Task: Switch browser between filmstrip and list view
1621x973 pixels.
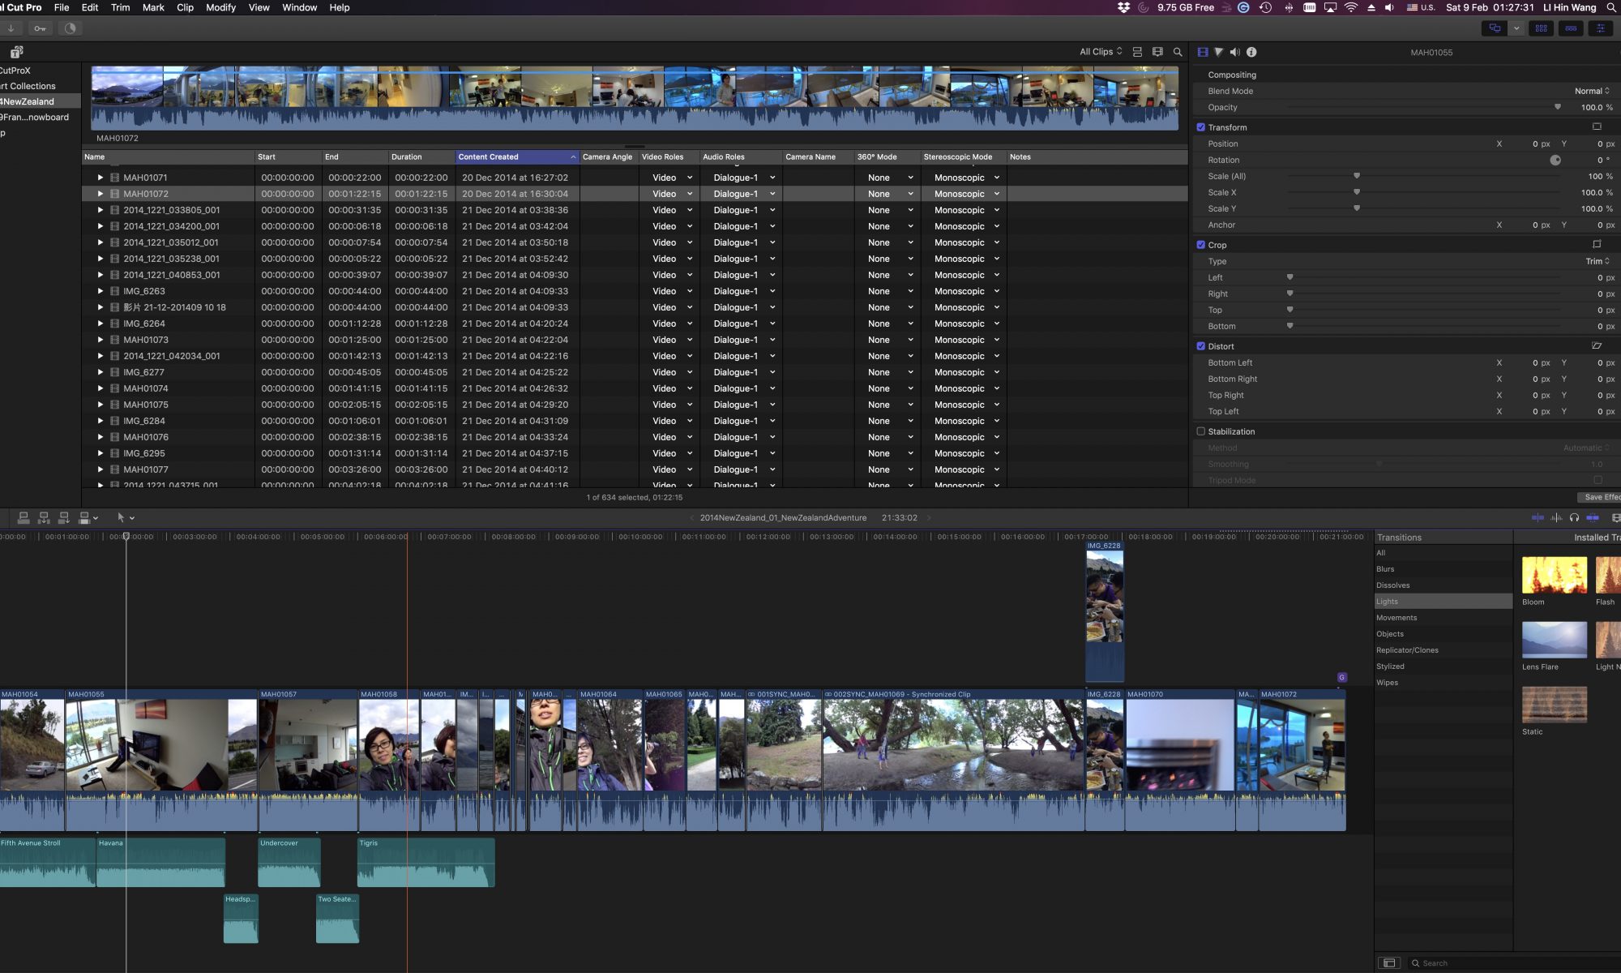Action: pyautogui.click(x=1137, y=52)
